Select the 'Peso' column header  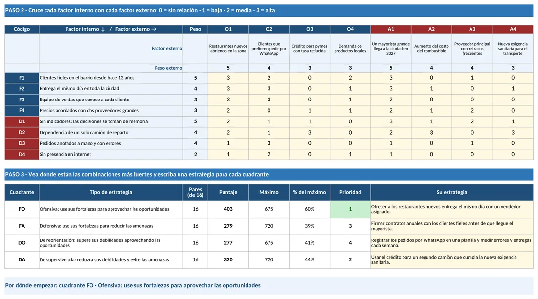coord(196,29)
